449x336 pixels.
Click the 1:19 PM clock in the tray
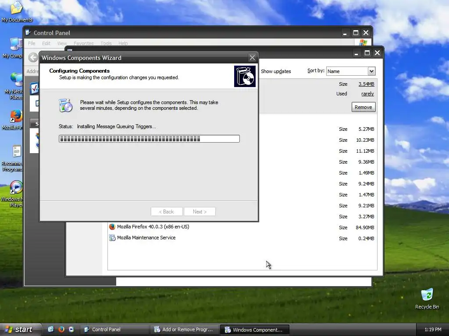point(433,330)
